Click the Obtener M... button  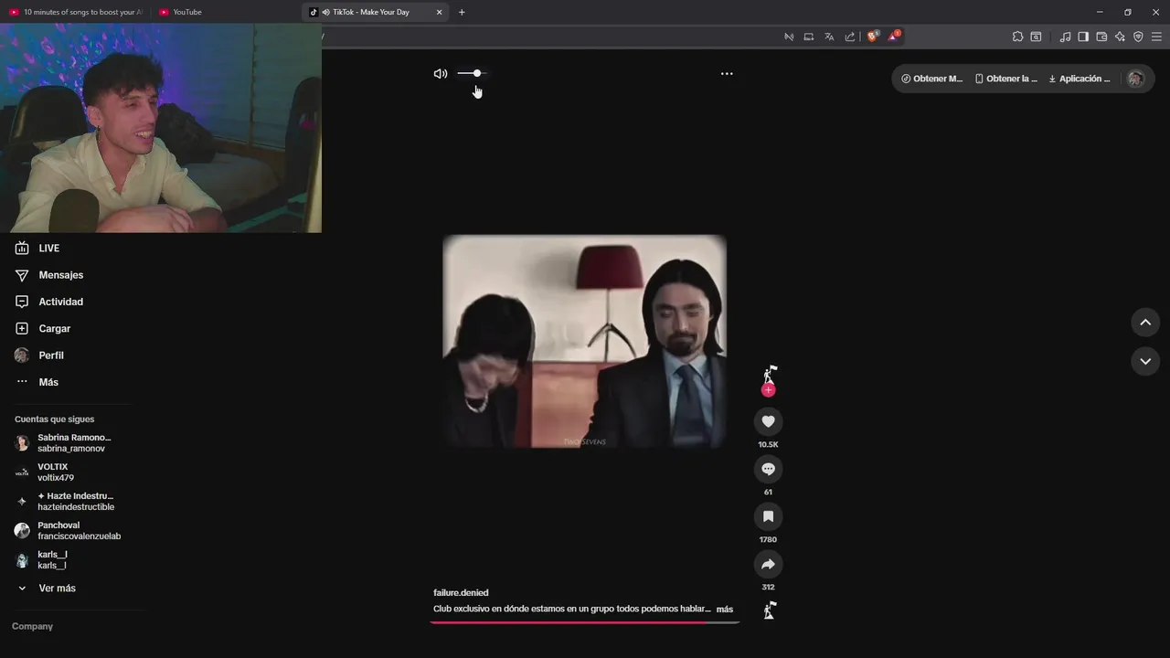(x=931, y=79)
